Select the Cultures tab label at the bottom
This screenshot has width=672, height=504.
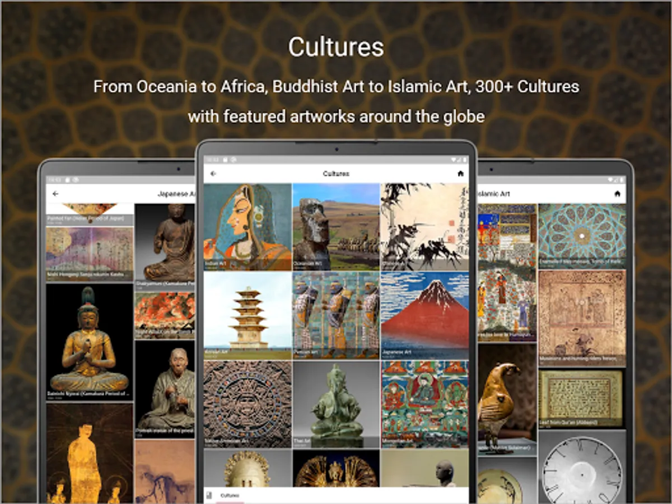(x=230, y=496)
